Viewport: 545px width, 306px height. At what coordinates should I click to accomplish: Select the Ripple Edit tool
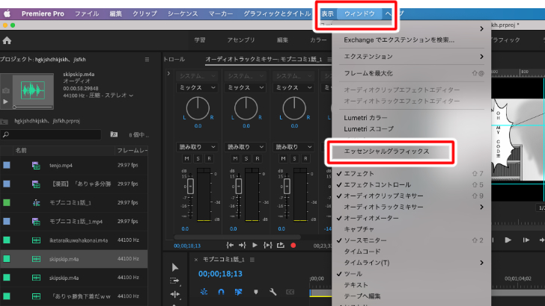[x=175, y=294]
